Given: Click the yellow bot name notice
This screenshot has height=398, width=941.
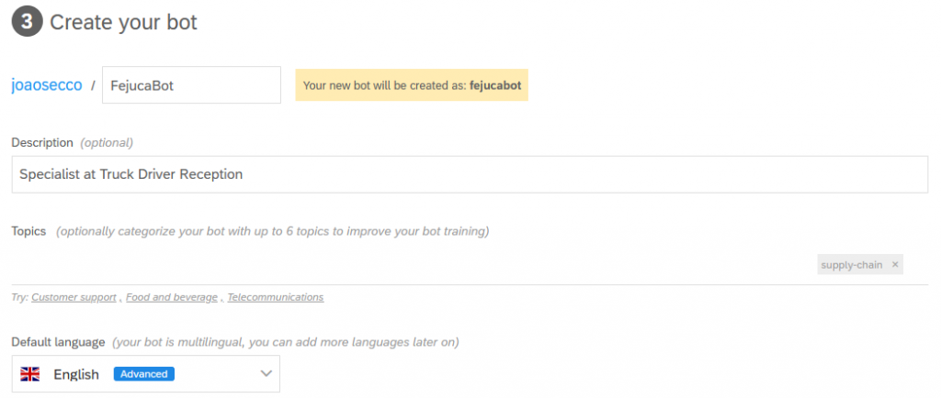Looking at the screenshot, I should point(411,85).
